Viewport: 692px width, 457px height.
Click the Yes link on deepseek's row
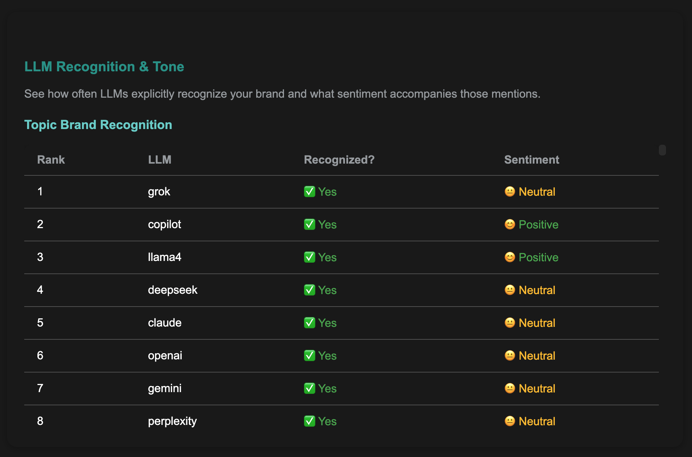click(327, 290)
